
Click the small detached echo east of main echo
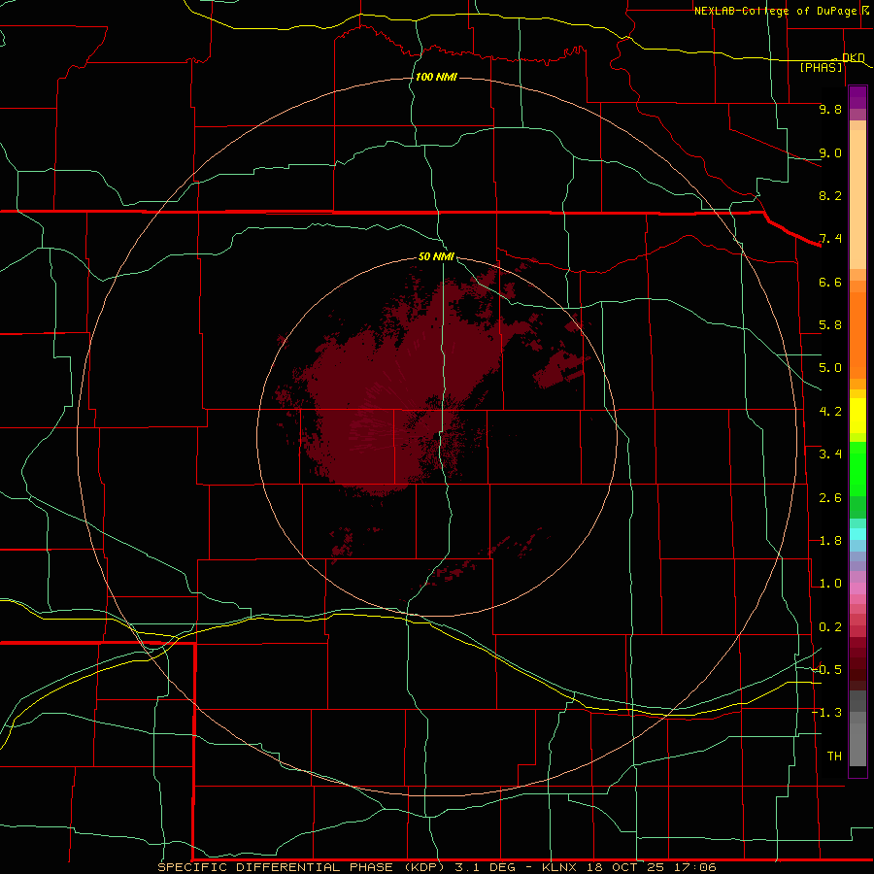560,369
